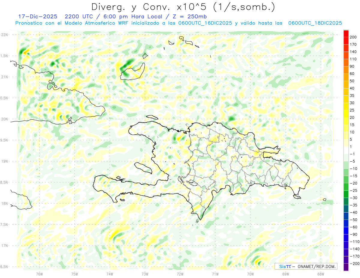360x278 pixels.
Task: Click the title 'Diverg. y Conv. x10^5 (1/s,somb.)'
Action: click(x=183, y=7)
